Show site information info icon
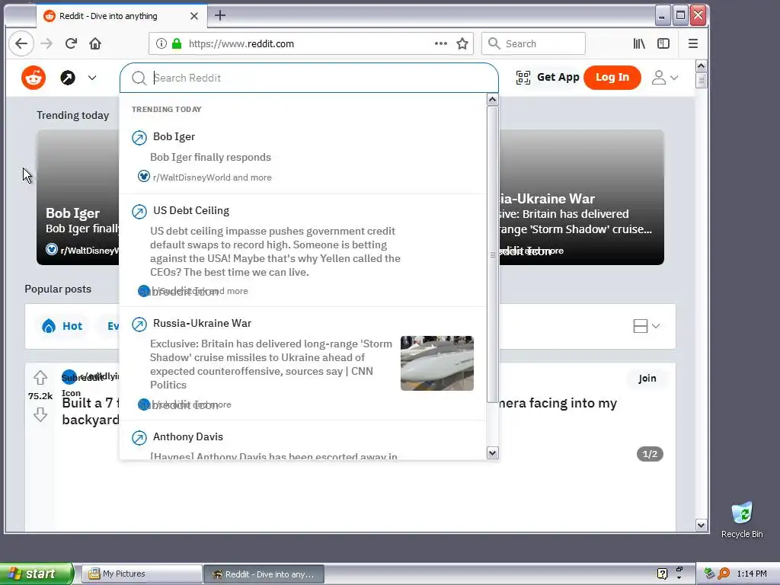This screenshot has width=780, height=585. [161, 43]
